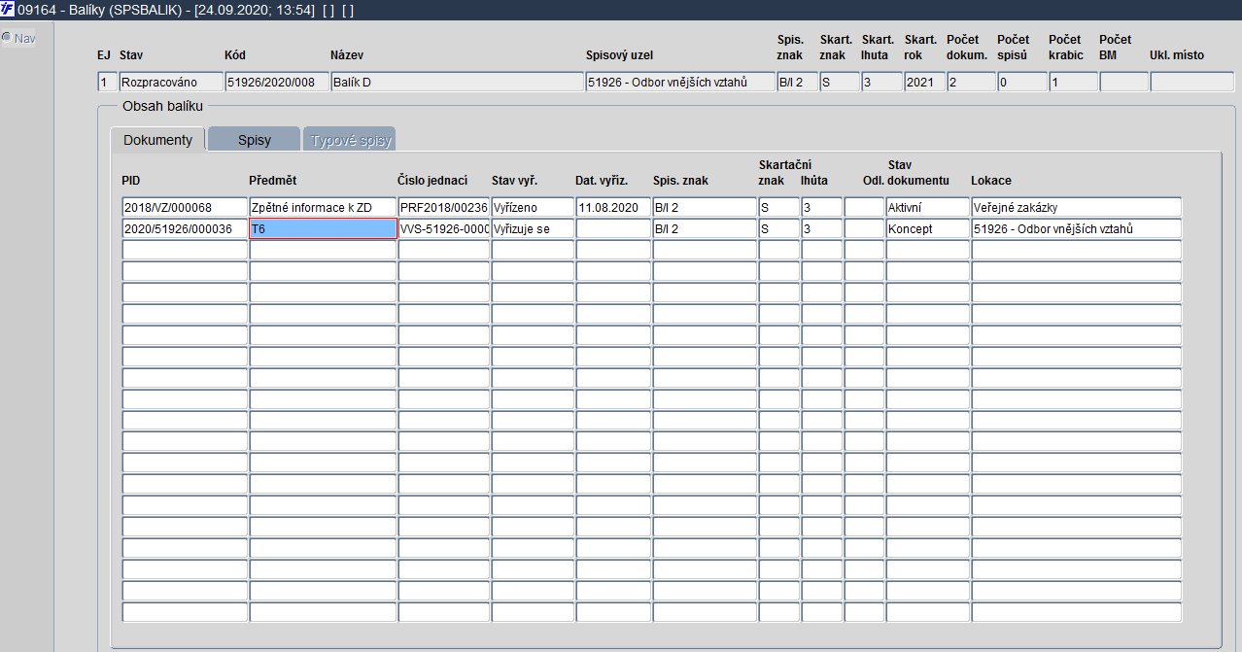Open the Spisy tab

click(x=255, y=140)
